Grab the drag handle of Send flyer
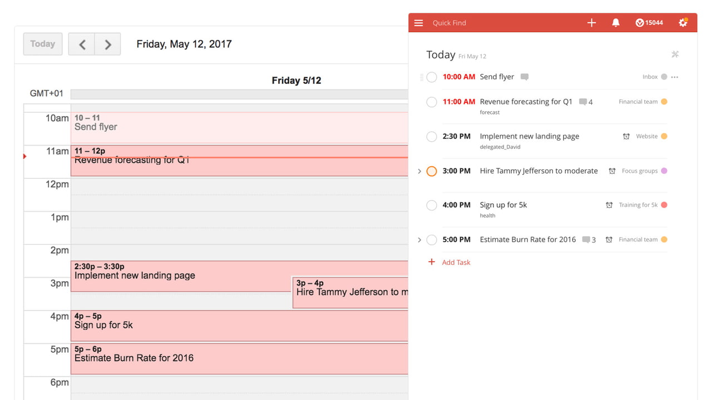The image size is (712, 400). (x=422, y=77)
